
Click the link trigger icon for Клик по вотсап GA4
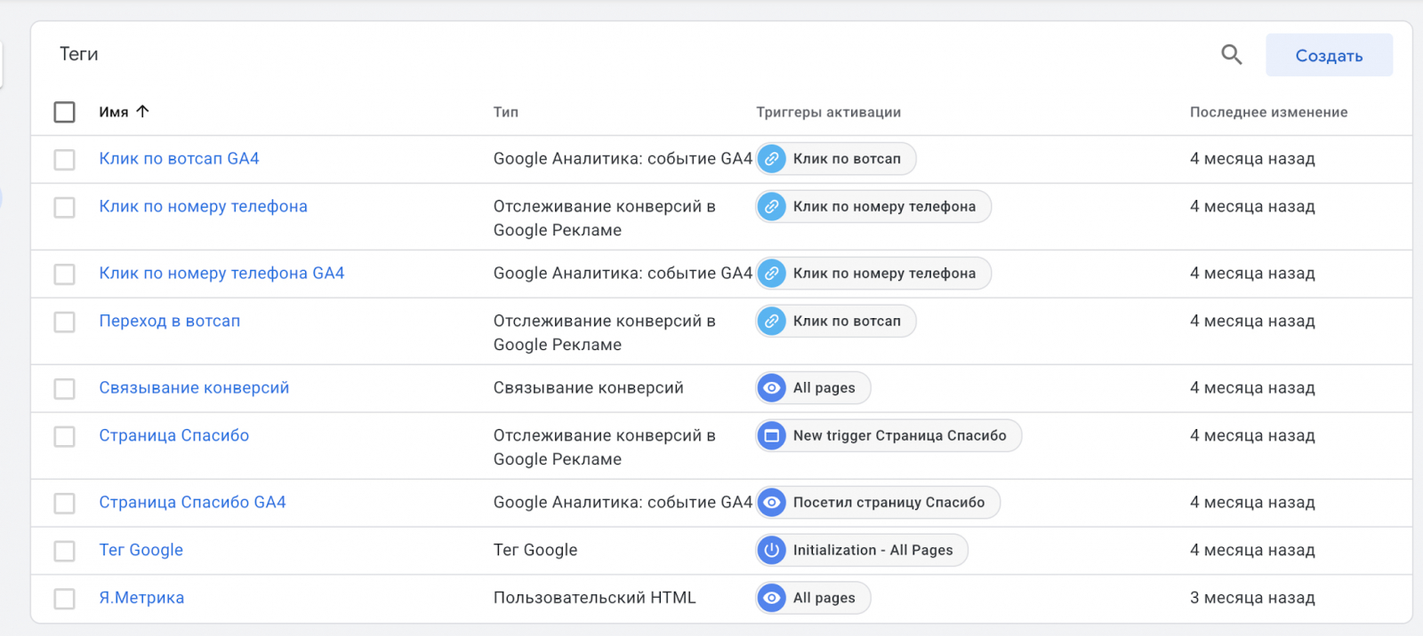tap(772, 159)
